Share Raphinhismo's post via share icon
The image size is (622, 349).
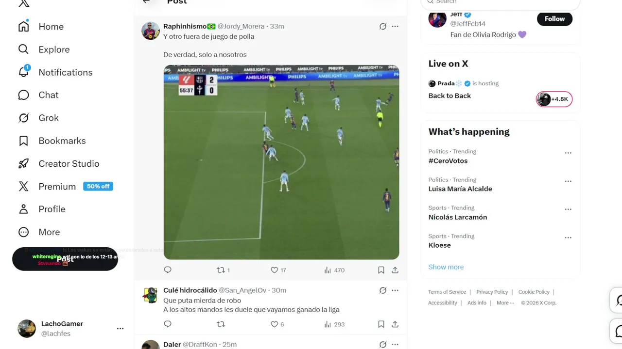[x=395, y=270]
